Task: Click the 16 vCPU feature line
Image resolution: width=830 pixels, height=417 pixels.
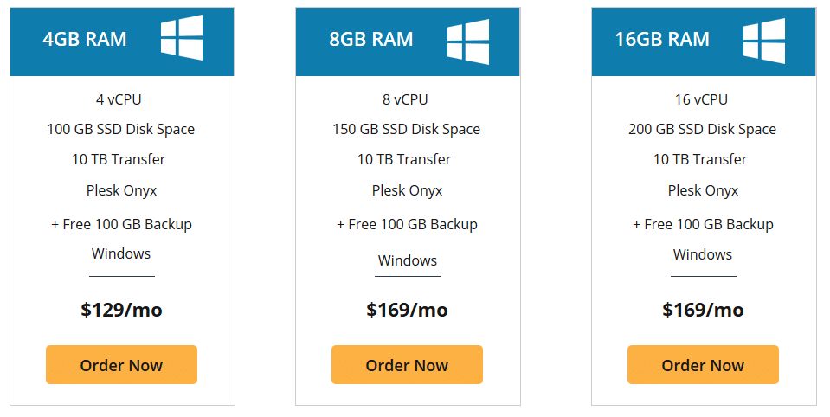Action: click(x=701, y=99)
